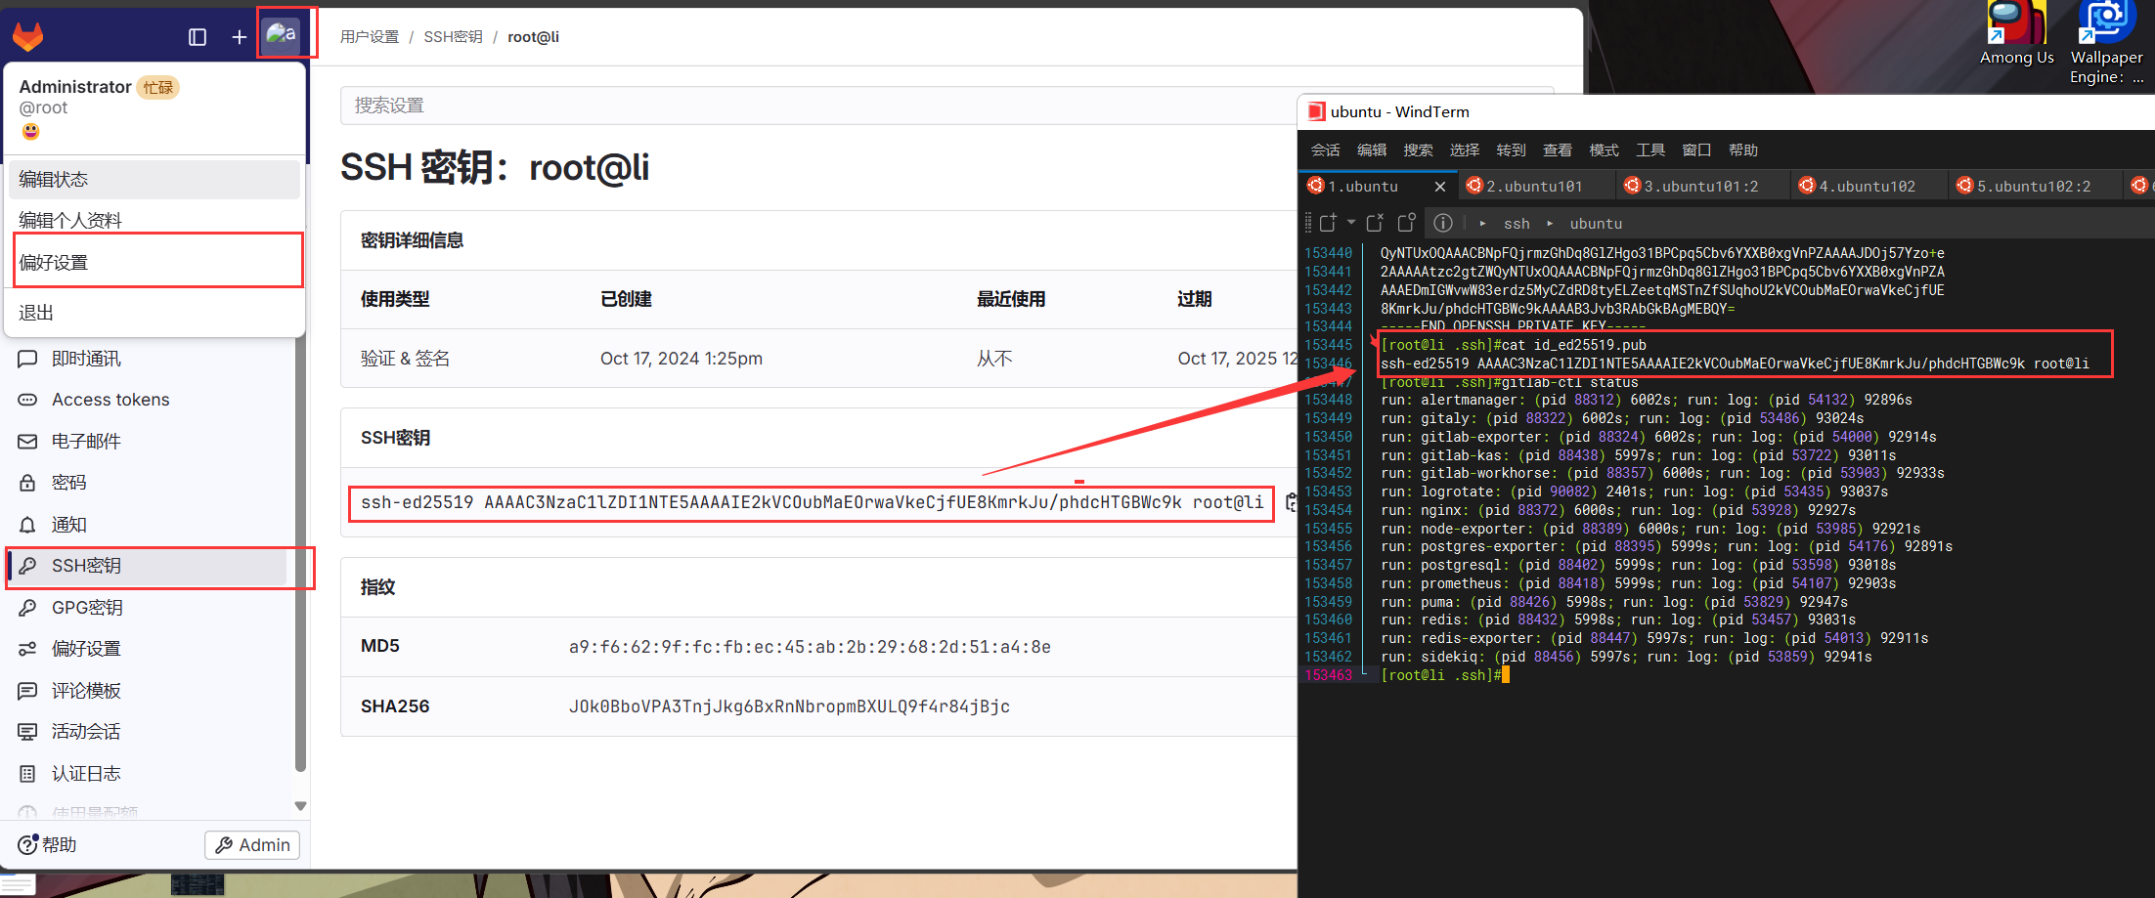The height and width of the screenshot is (898, 2155).
Task: Click the bell icon beside 通知
Action: click(x=27, y=525)
